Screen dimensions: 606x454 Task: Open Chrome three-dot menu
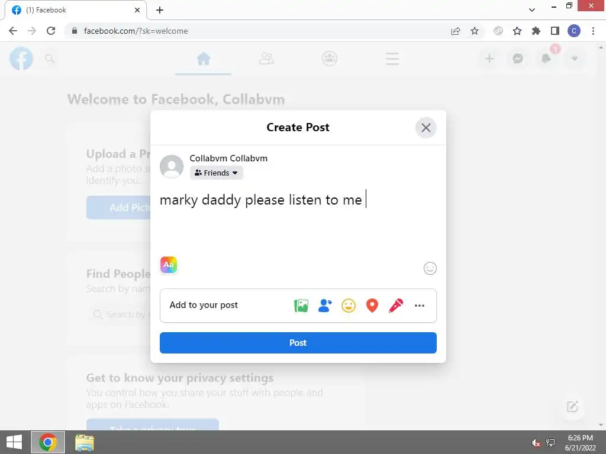tap(593, 31)
